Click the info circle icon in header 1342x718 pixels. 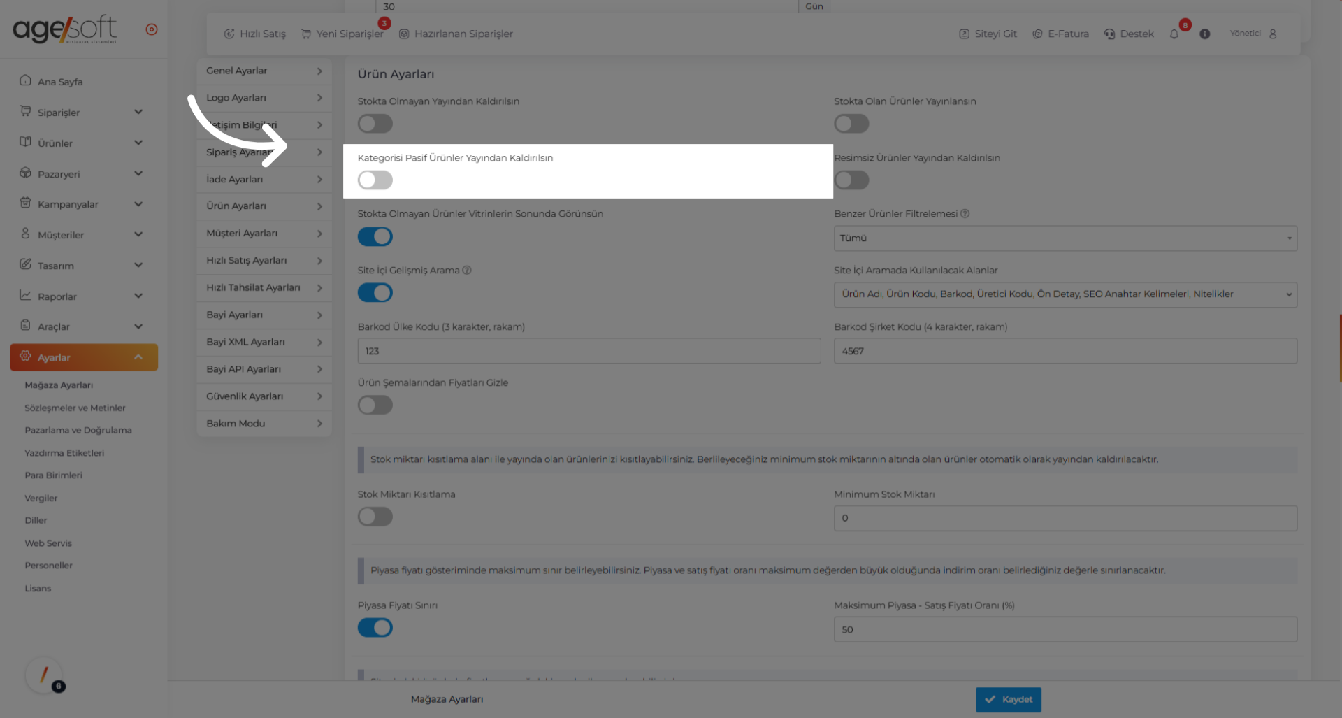point(1205,34)
